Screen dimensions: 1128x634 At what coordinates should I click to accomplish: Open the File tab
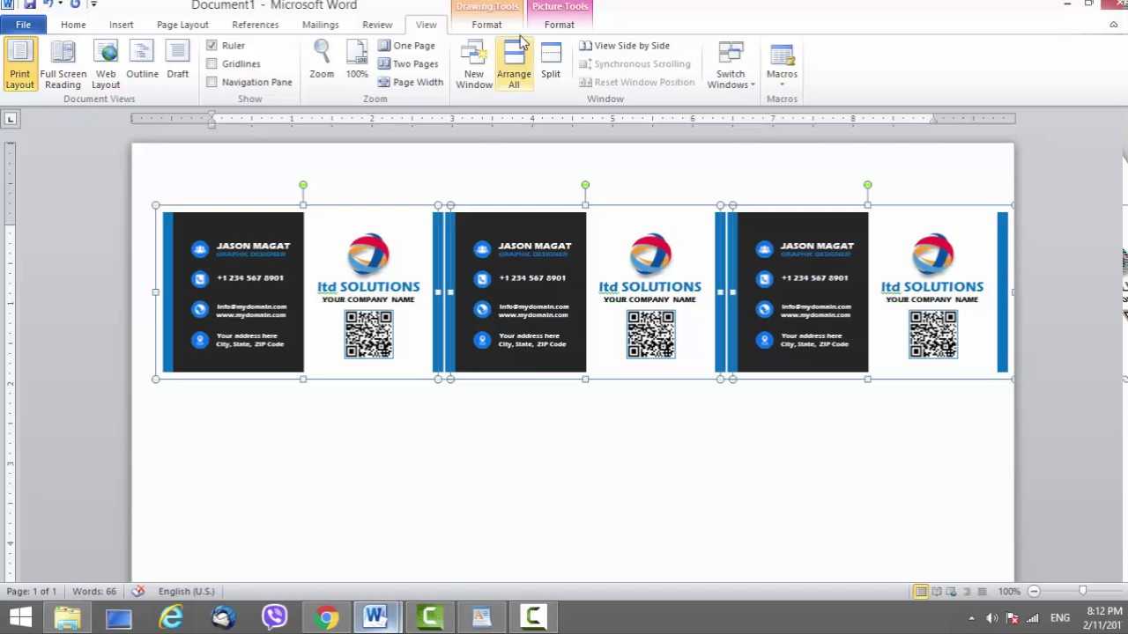click(23, 25)
